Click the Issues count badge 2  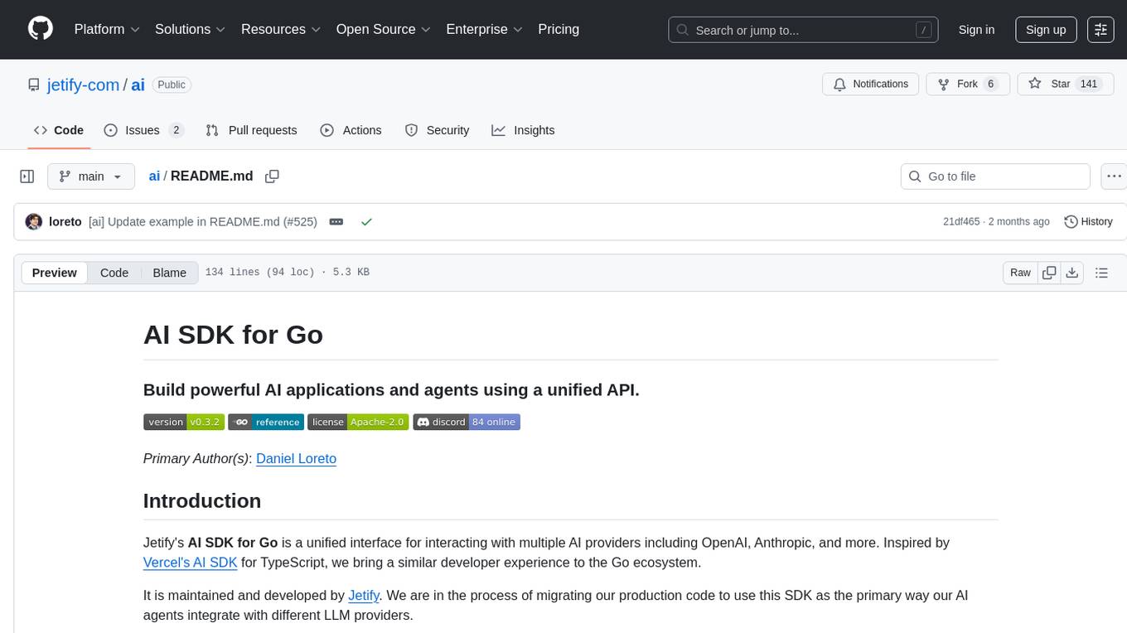tap(176, 130)
